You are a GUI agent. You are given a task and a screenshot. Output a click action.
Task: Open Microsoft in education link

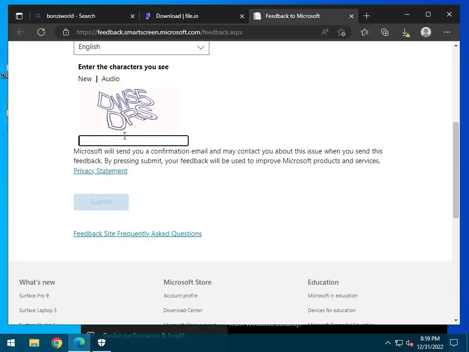333,296
